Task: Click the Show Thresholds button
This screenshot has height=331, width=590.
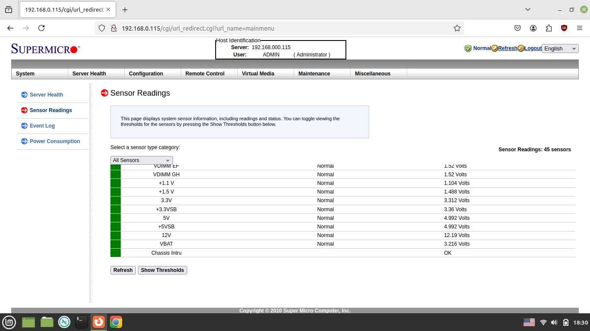Action: [163, 270]
